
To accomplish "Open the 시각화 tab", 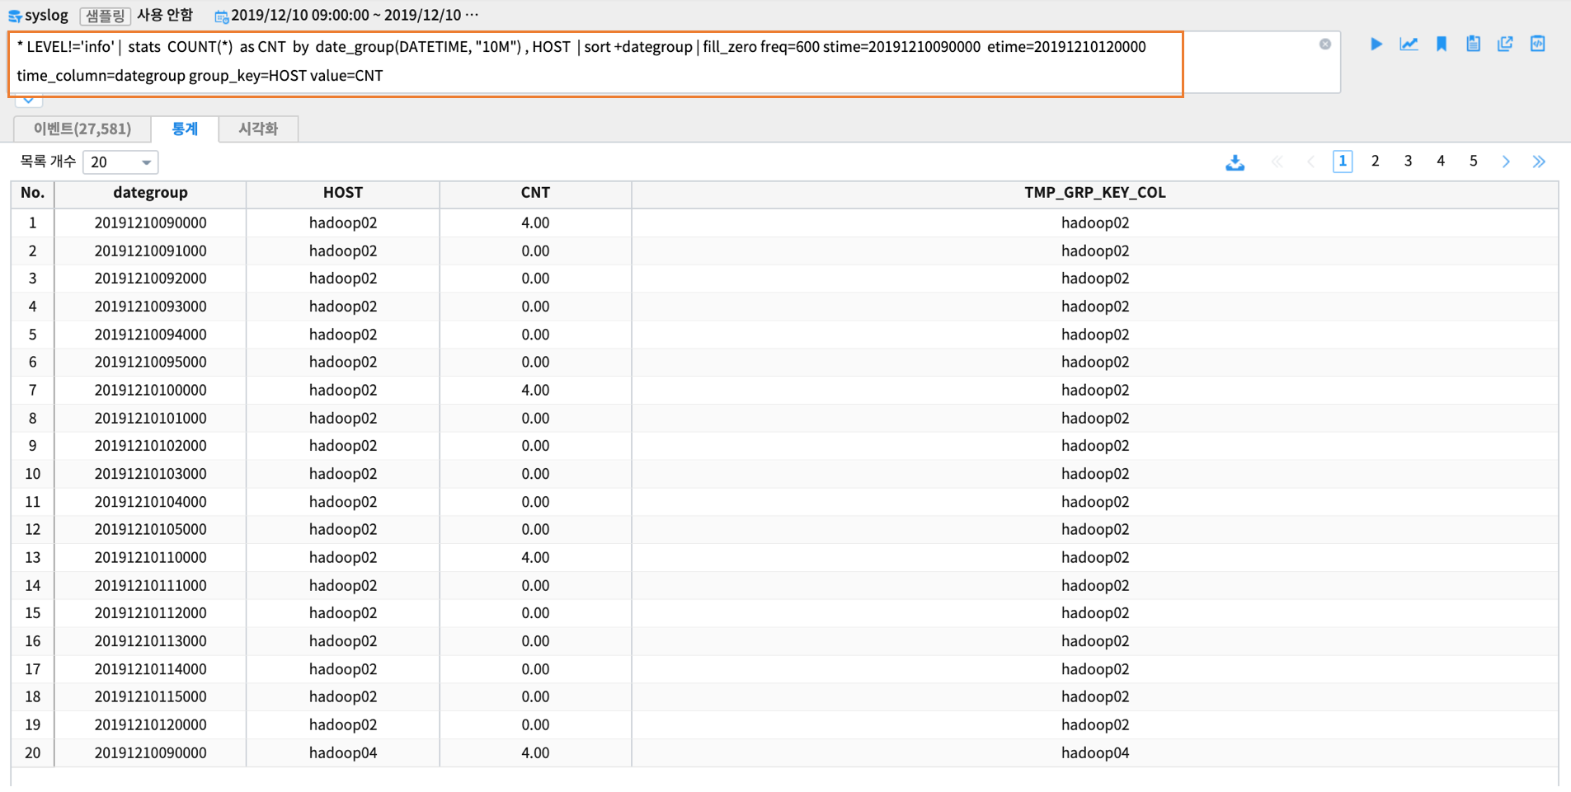I will (258, 129).
